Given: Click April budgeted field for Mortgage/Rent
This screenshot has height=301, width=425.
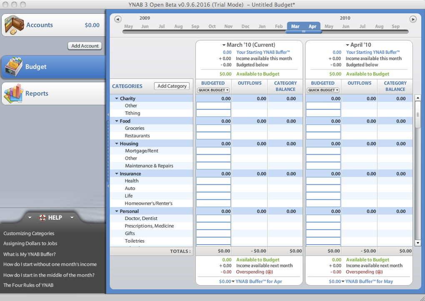Looking at the screenshot, I should (323, 151).
